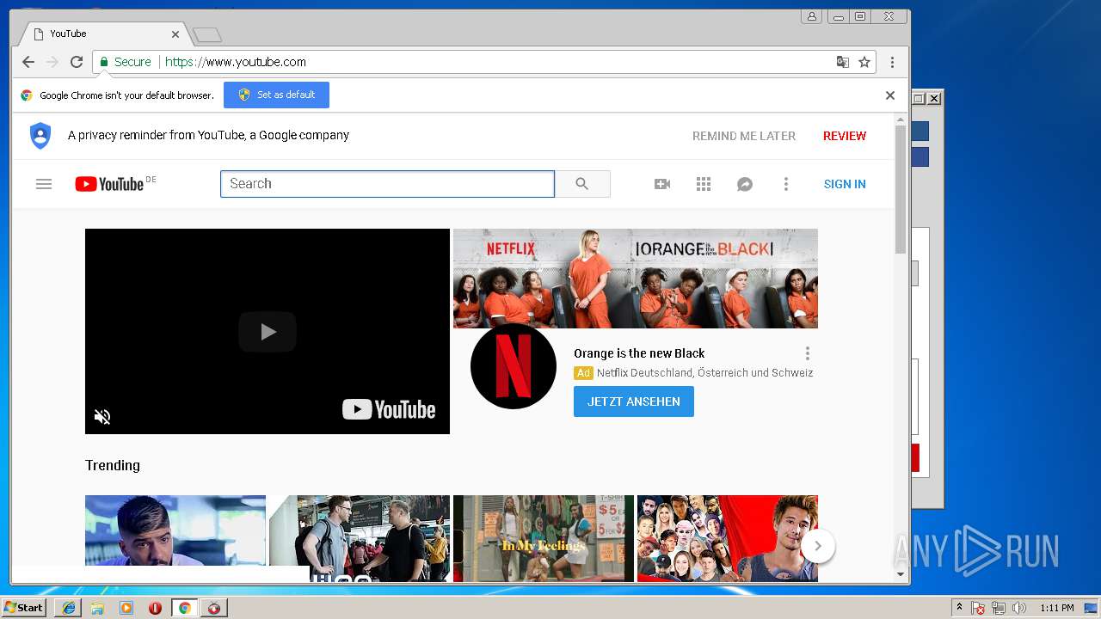Click SIGN IN link

click(845, 184)
